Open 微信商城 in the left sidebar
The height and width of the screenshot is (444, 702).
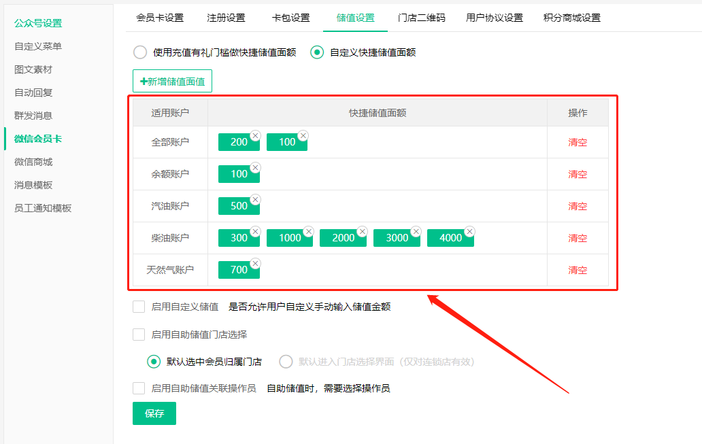pyautogui.click(x=33, y=162)
